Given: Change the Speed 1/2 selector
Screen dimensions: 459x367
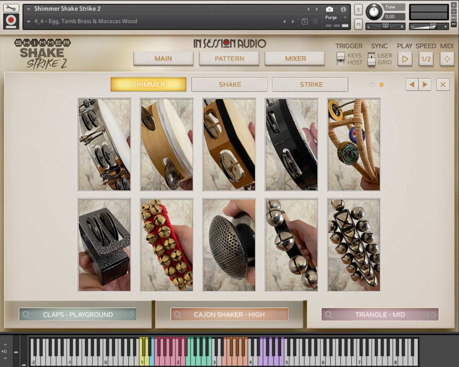Looking at the screenshot, I should pyautogui.click(x=426, y=59).
